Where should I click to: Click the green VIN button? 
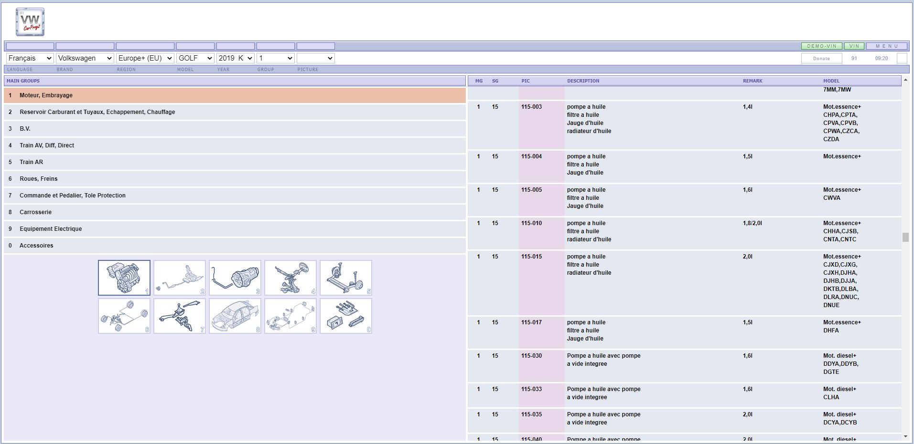[854, 46]
